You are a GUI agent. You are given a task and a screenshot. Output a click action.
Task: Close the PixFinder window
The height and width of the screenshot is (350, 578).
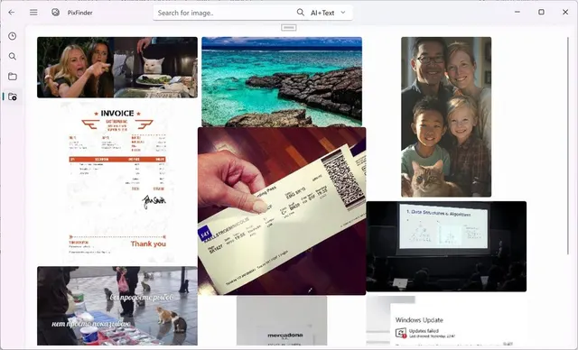[x=565, y=12]
